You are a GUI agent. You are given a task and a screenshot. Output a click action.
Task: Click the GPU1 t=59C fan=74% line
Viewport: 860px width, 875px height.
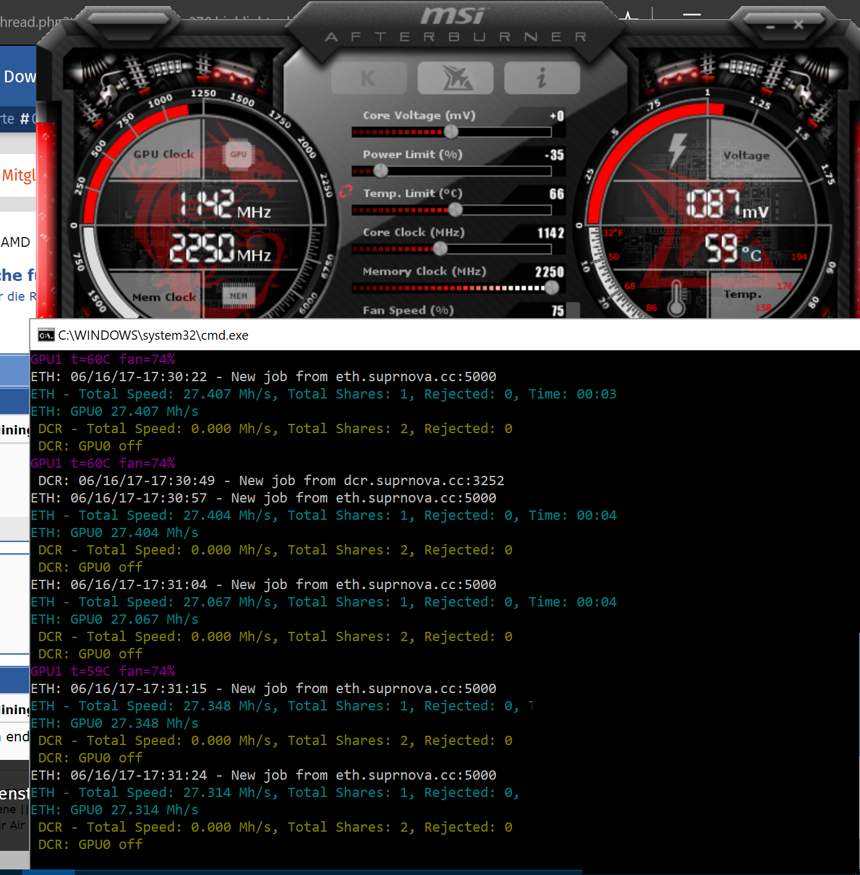point(103,671)
